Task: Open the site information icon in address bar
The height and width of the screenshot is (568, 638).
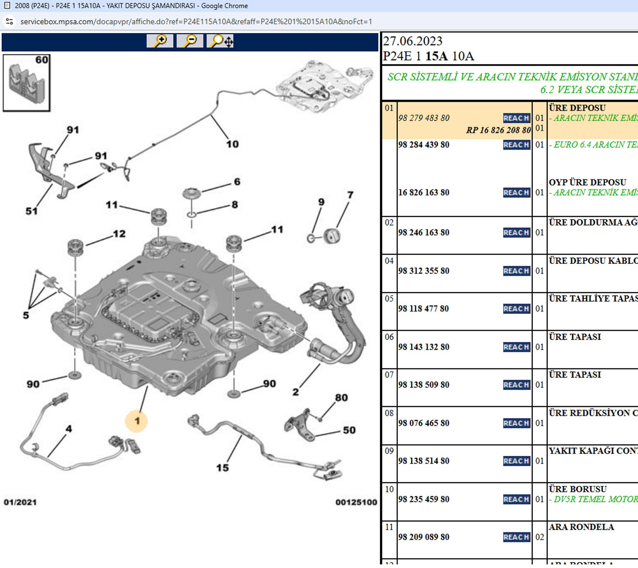Action: click(x=10, y=21)
